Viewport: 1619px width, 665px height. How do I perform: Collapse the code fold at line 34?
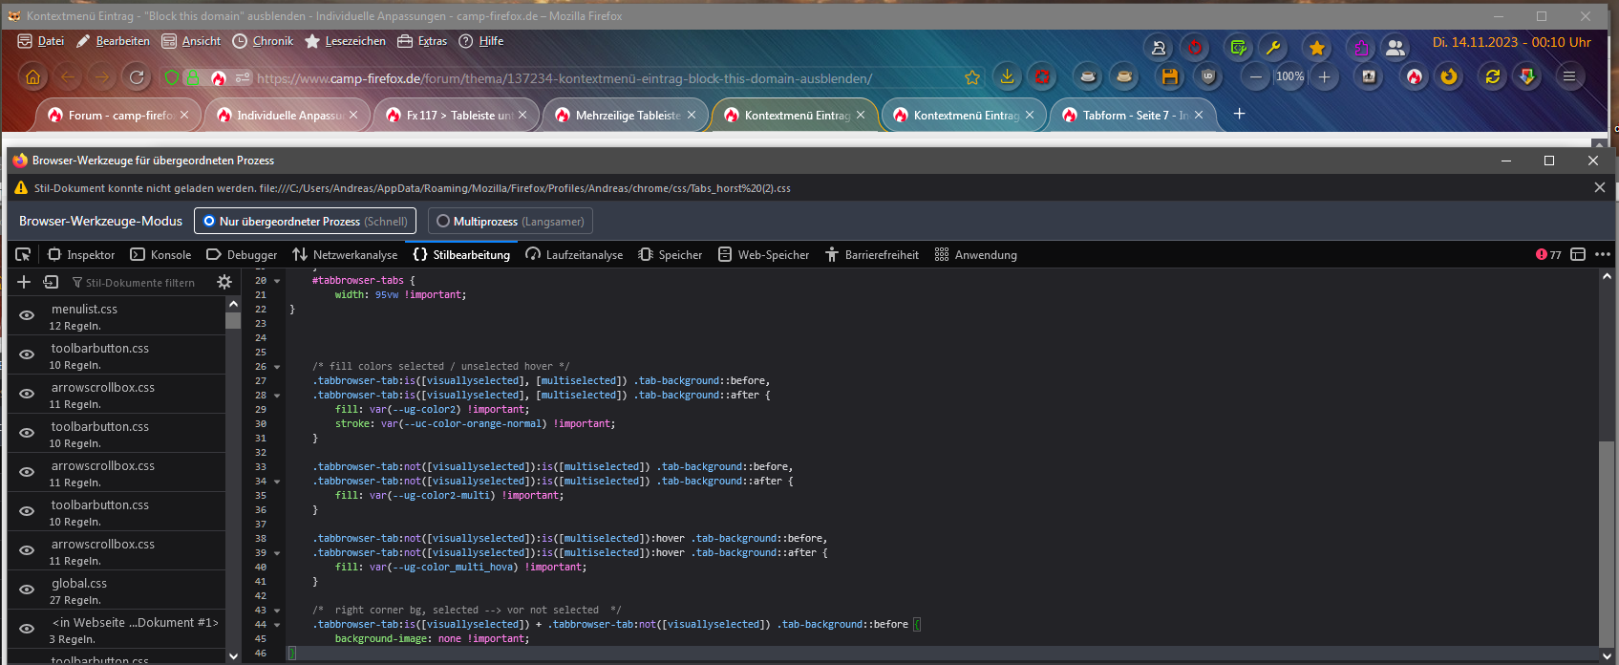click(x=277, y=482)
